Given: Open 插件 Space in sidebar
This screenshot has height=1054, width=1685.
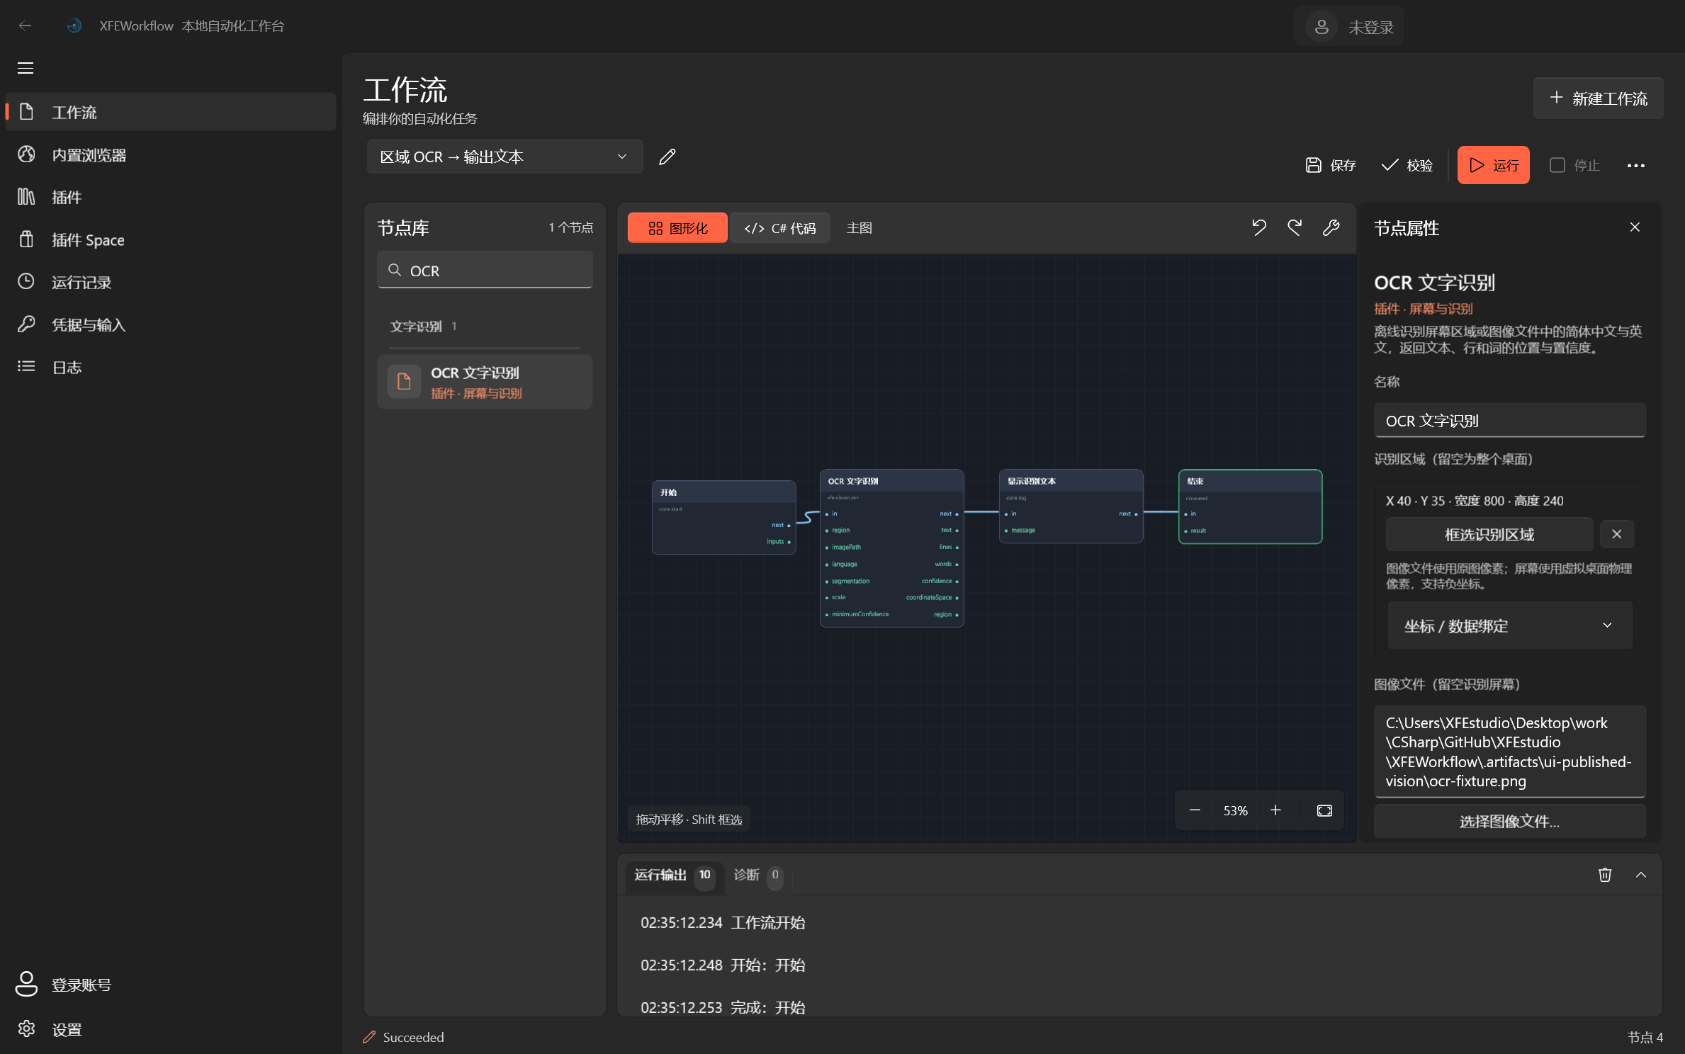Looking at the screenshot, I should [170, 239].
